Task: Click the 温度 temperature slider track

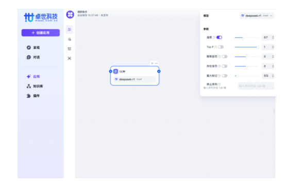Action: point(247,38)
